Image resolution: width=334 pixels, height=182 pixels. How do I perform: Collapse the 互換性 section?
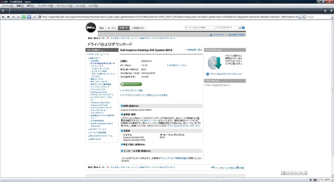click(x=122, y=131)
